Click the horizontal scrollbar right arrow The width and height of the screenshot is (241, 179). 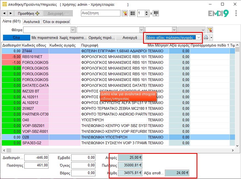[233, 150]
